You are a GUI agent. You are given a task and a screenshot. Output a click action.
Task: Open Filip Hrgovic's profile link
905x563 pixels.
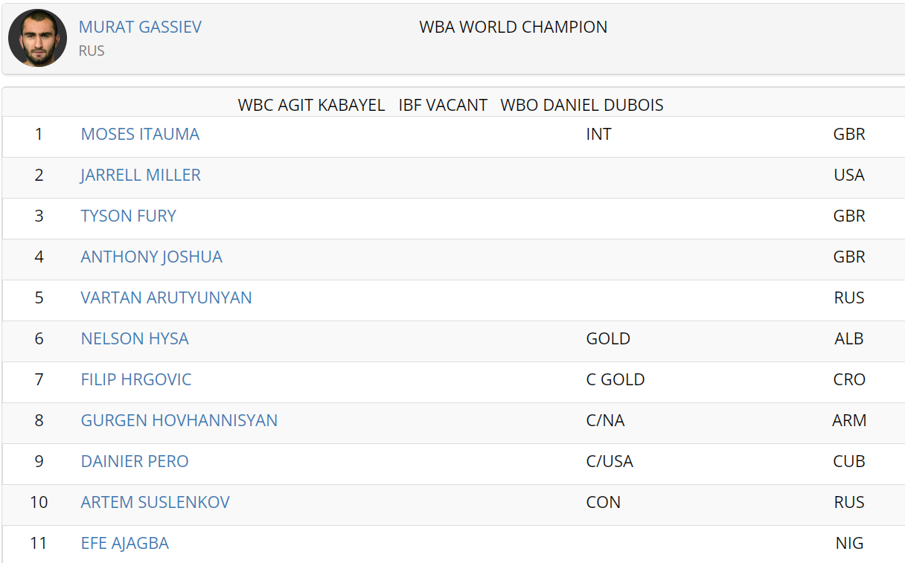click(136, 379)
